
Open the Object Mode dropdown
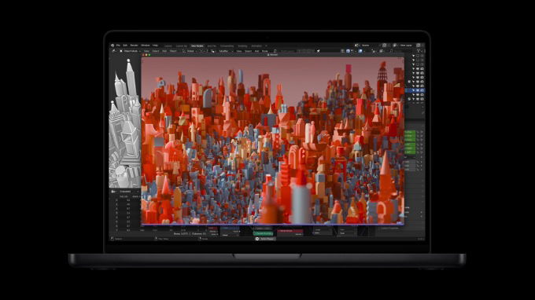pos(131,51)
